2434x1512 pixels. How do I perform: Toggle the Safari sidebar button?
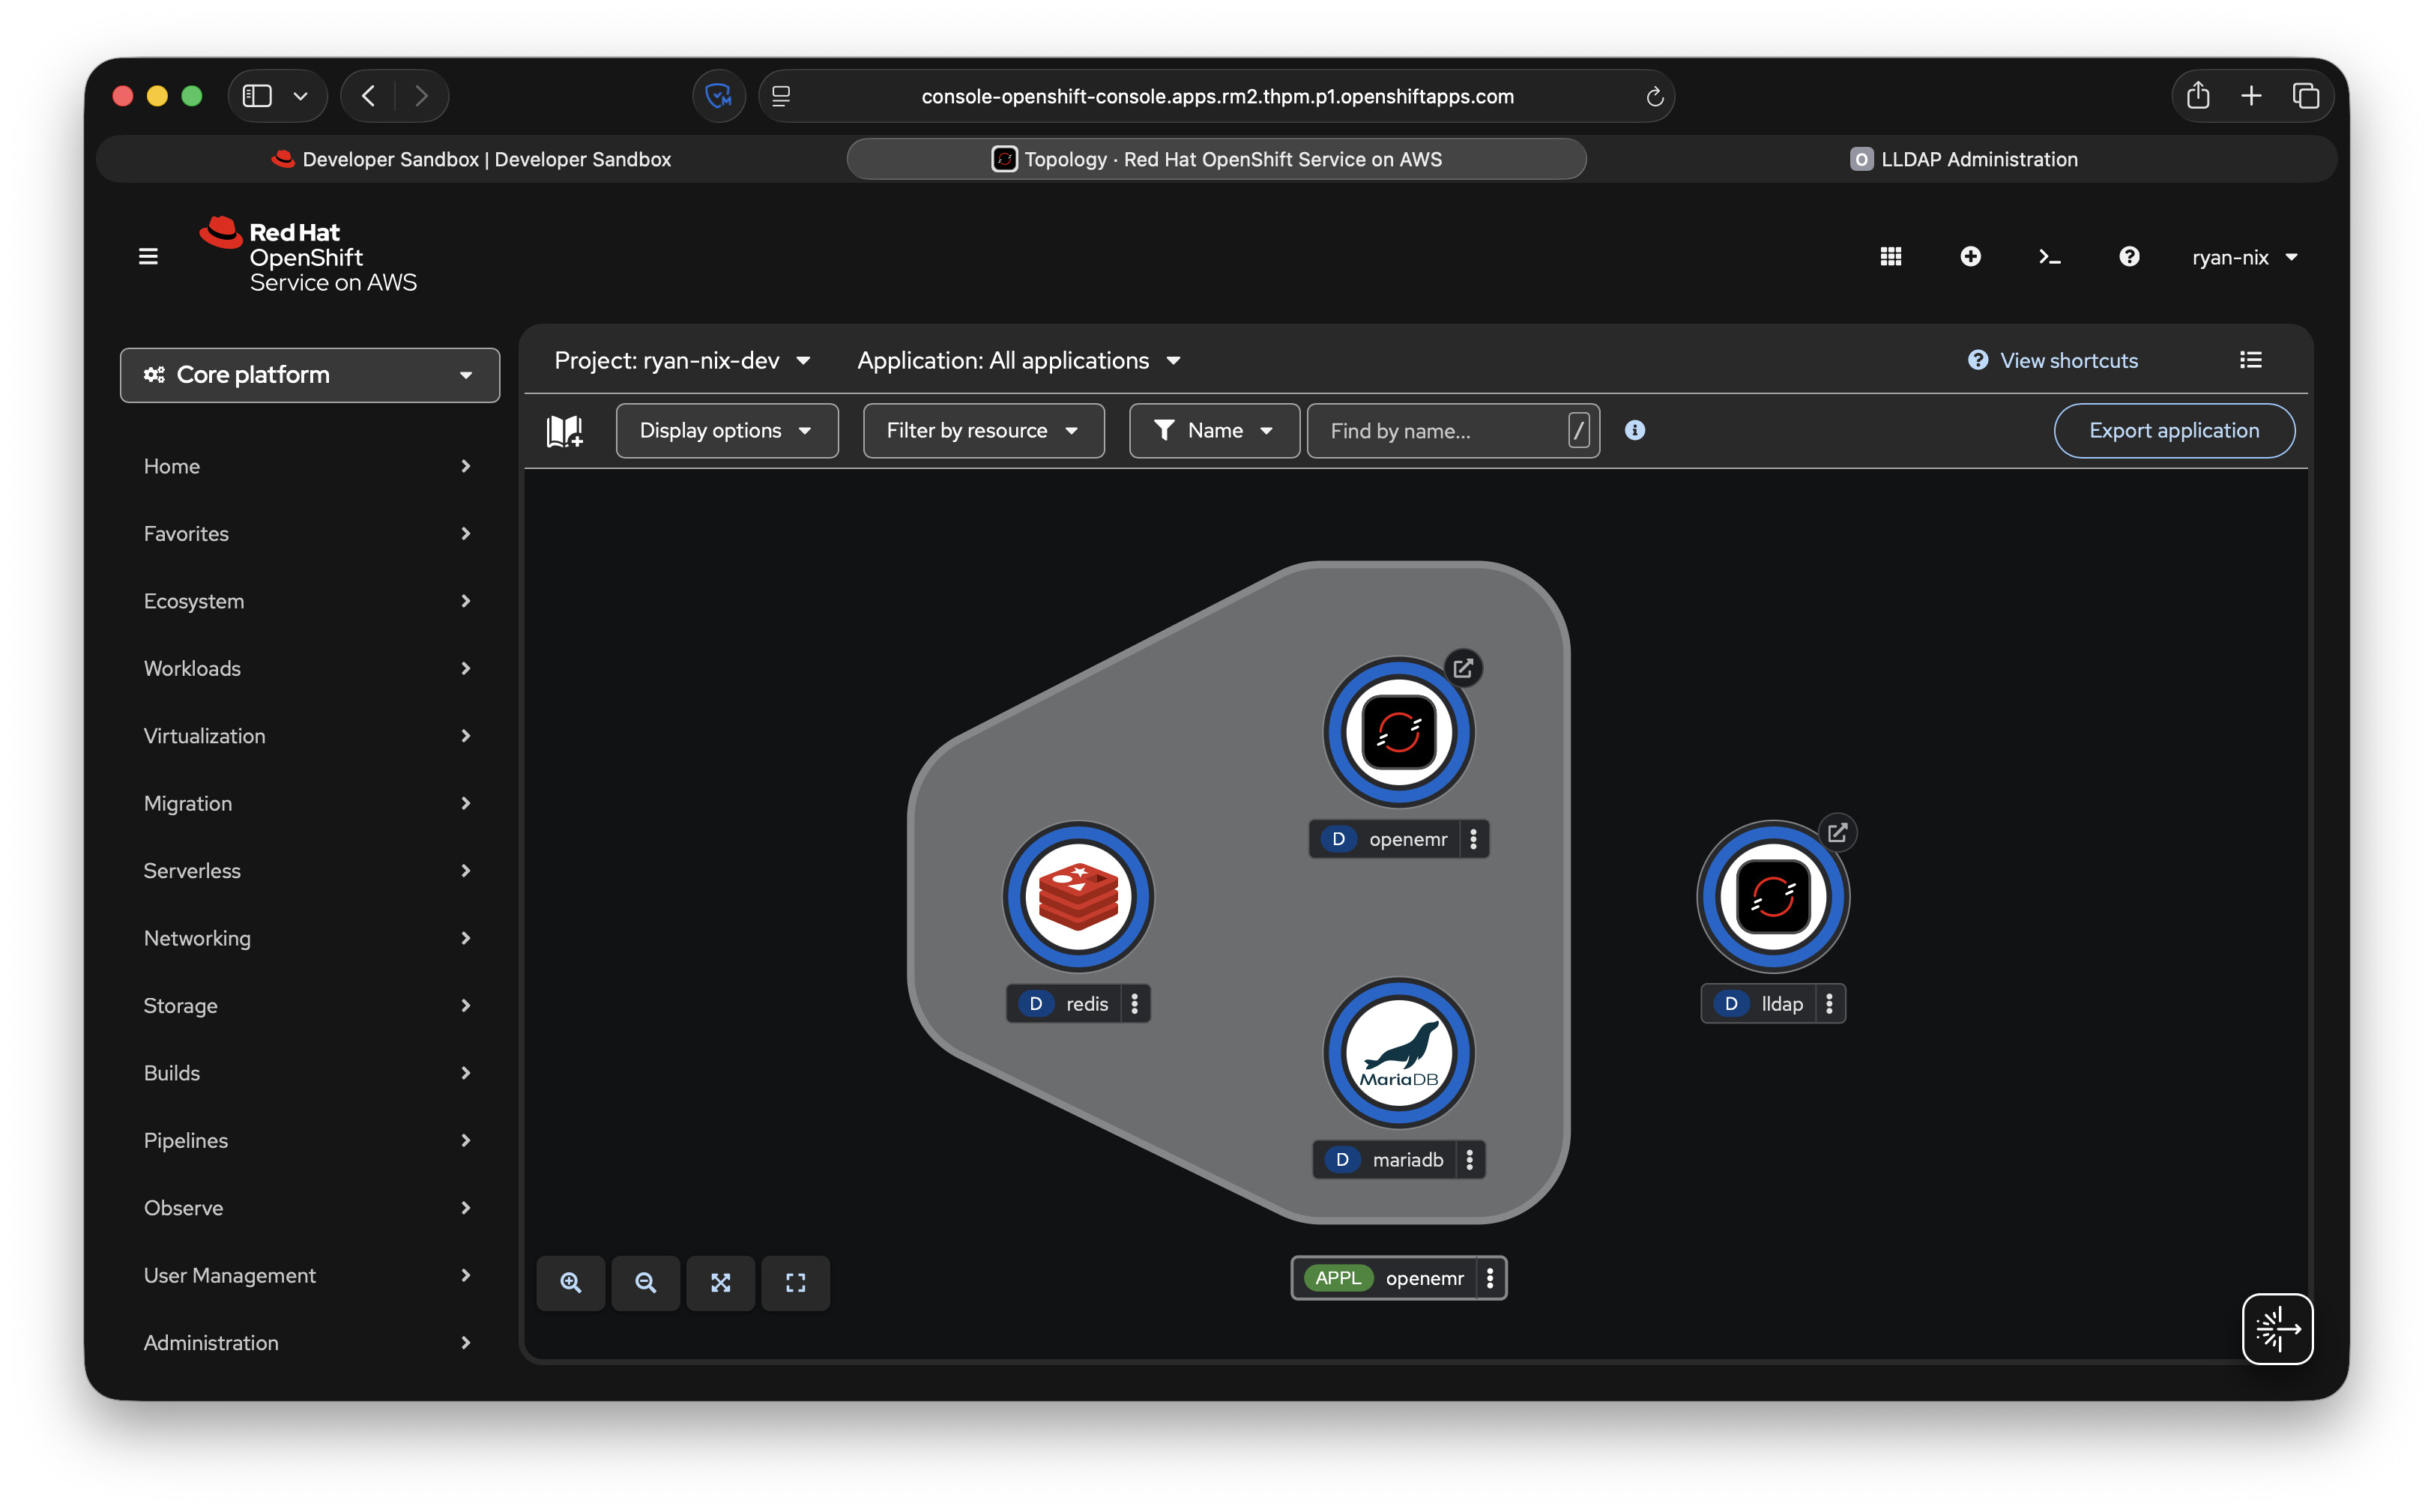click(x=258, y=96)
